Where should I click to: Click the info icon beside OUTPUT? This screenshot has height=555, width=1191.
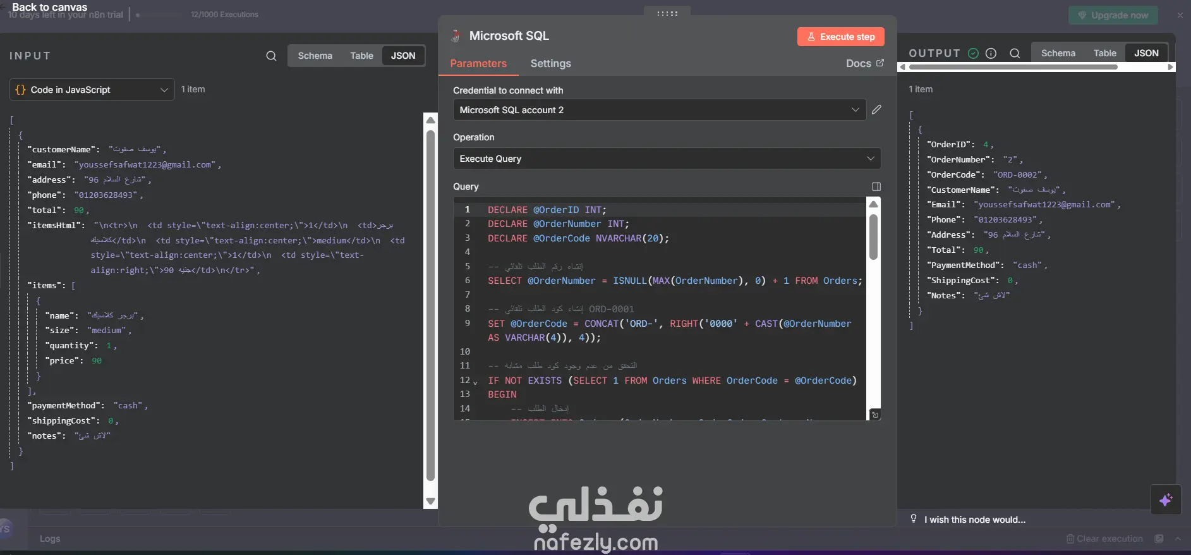tap(991, 53)
